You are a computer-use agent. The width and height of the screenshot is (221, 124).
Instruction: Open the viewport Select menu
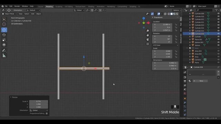click(27, 14)
